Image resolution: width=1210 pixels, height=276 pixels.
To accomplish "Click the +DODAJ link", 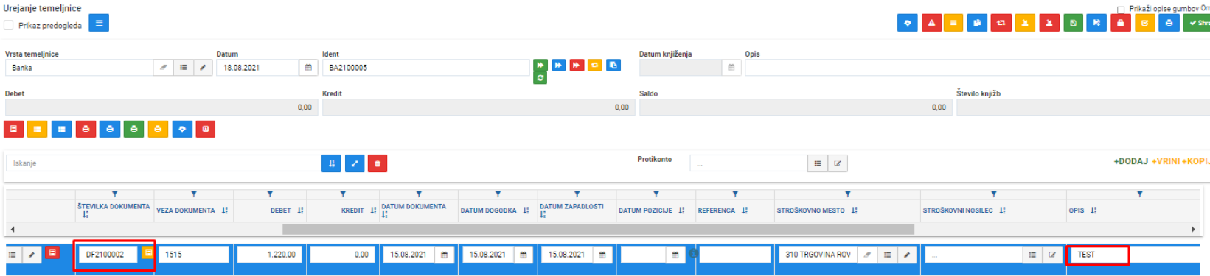I will click(1130, 161).
